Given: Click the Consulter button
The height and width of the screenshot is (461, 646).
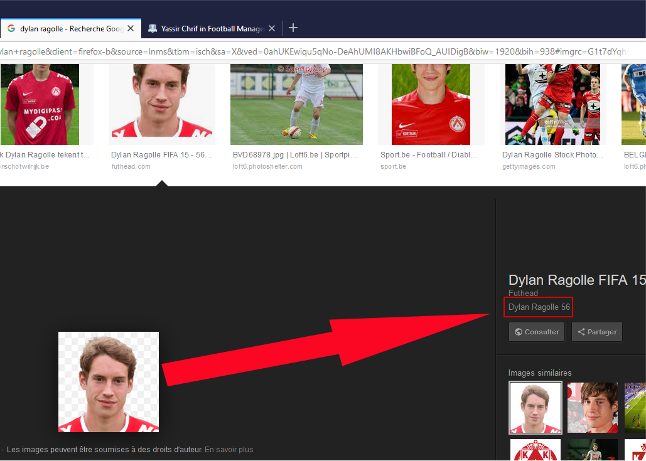Looking at the screenshot, I should (537, 332).
